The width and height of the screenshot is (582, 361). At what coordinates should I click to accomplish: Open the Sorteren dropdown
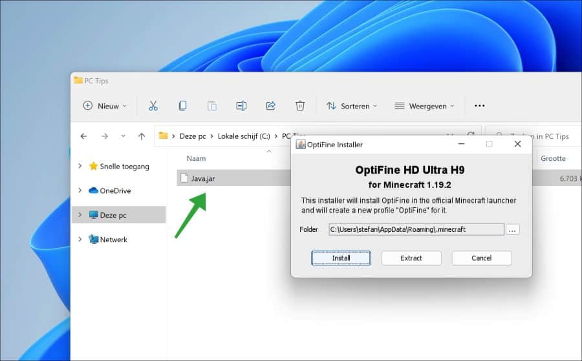coord(352,106)
